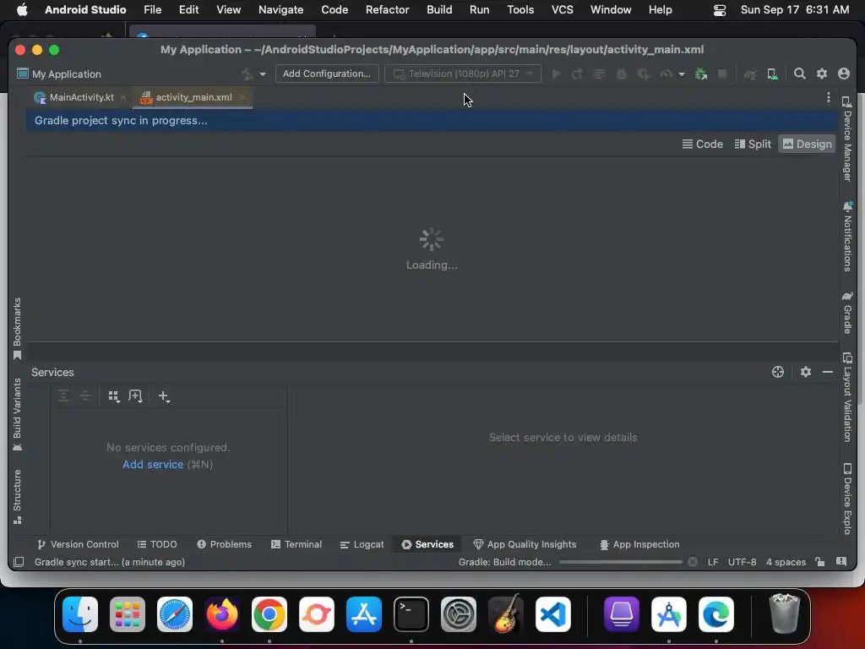The width and height of the screenshot is (865, 649).
Task: Open the Layout Validation side panel
Action: (x=847, y=397)
